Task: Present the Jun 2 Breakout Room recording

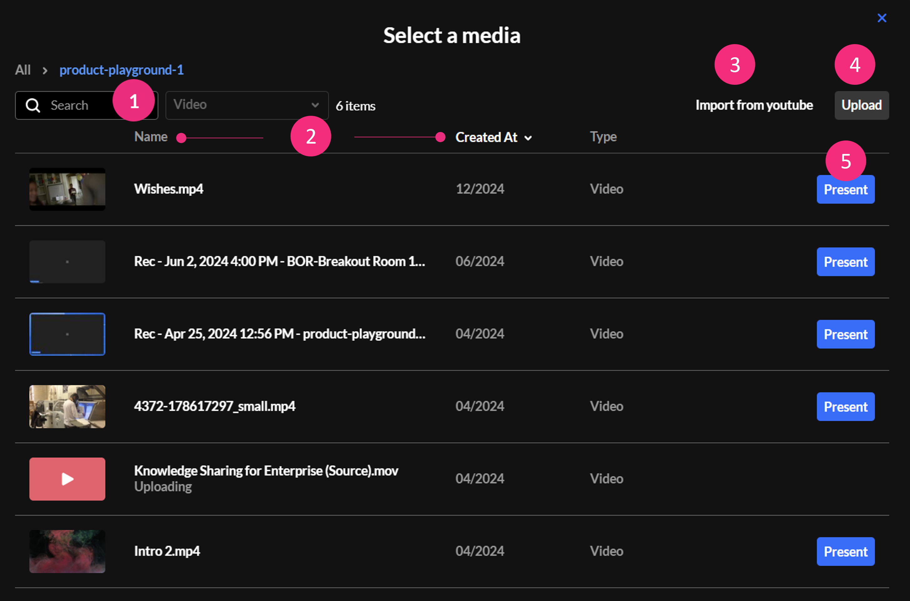Action: click(x=845, y=262)
